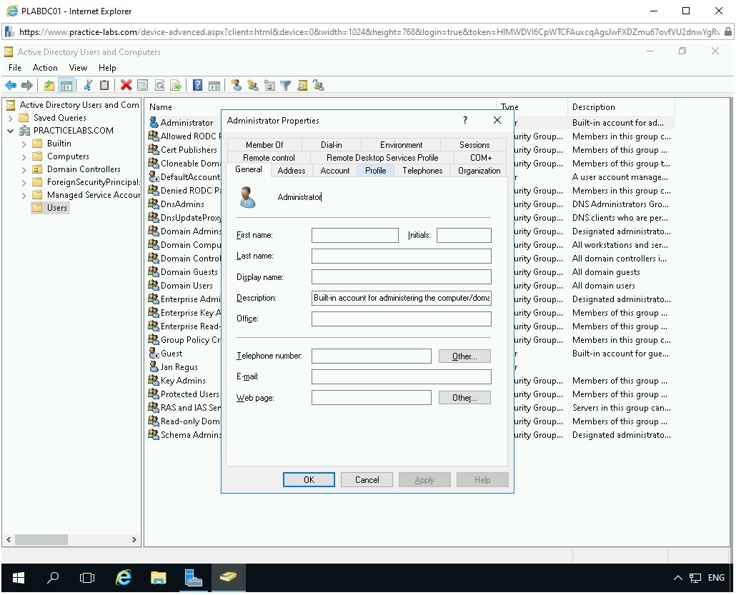Open Server Manager from taskbar
Image resolution: width=736 pixels, height=595 pixels.
[193, 578]
